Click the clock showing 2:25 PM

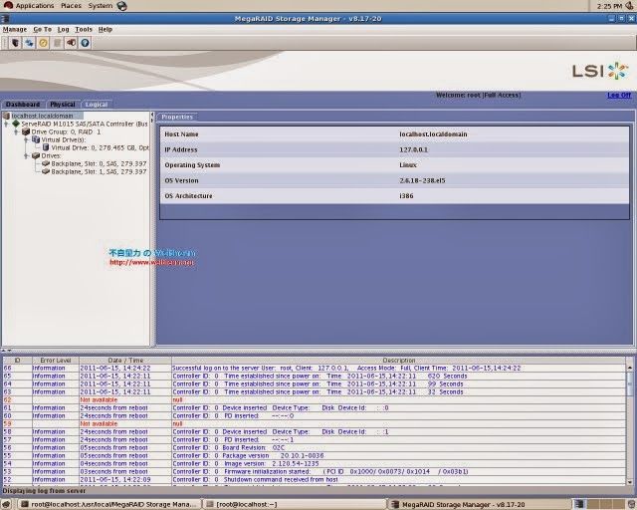tap(609, 6)
